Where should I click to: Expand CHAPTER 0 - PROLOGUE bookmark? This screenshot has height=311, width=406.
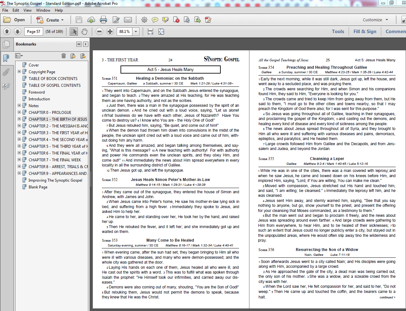coord(19,112)
